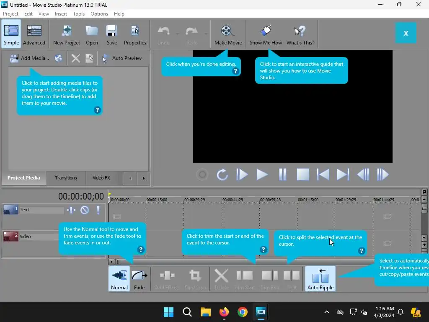
Task: Save the current project
Action: (x=111, y=34)
